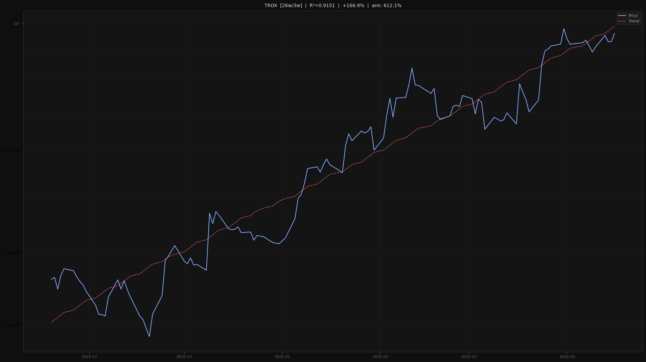
Task: Click the lowest dip of the Price line
Action: coord(149,337)
